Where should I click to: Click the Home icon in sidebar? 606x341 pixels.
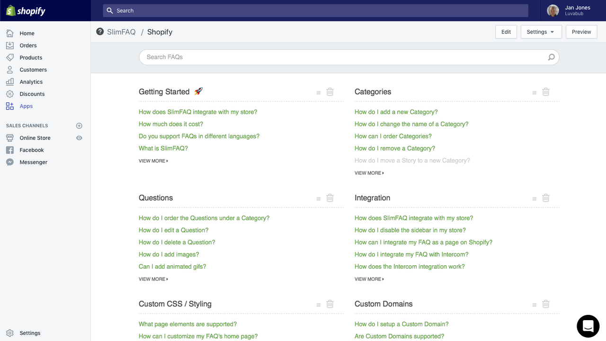(x=10, y=33)
